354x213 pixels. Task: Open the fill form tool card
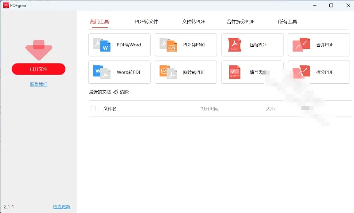(x=252, y=72)
